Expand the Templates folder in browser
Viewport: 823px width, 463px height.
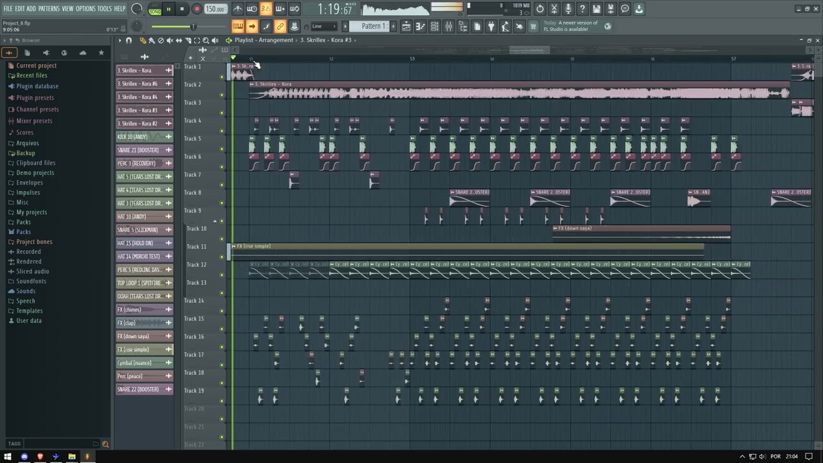point(29,311)
